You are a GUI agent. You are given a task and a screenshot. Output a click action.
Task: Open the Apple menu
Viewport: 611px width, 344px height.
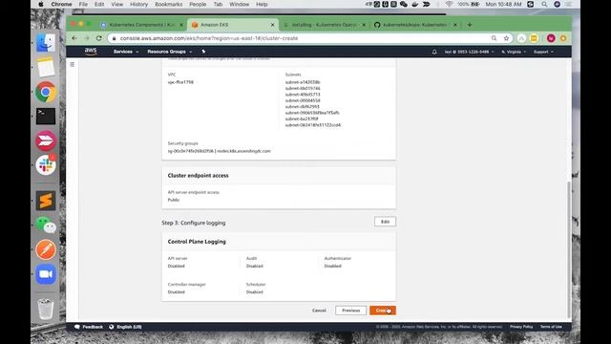point(40,4)
